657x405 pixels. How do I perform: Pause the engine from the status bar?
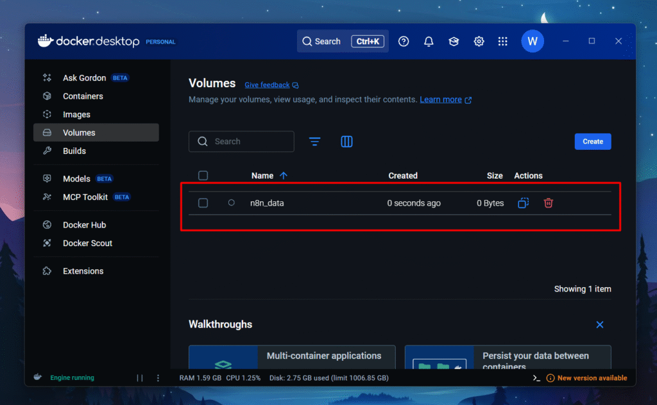[x=140, y=378]
